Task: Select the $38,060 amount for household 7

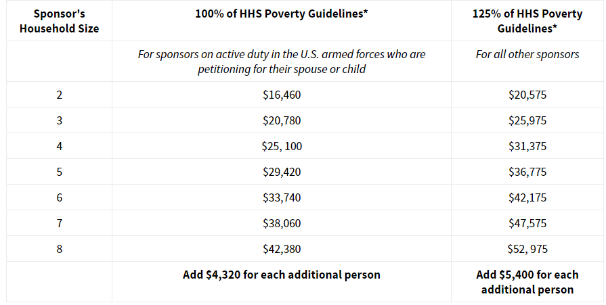Action: pyautogui.click(x=282, y=223)
